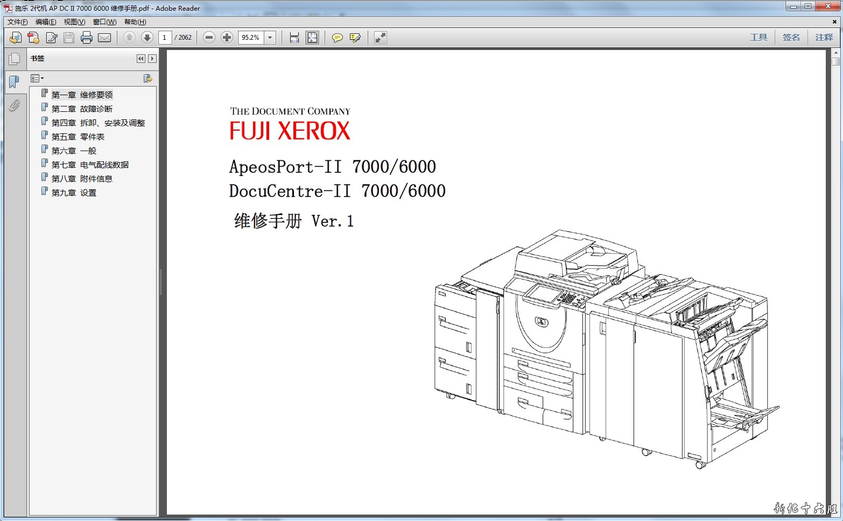The width and height of the screenshot is (843, 521).
Task: Toggle the attachments paperclip panel
Action: point(15,105)
